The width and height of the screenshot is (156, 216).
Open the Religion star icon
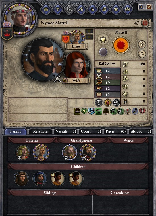(115, 9)
